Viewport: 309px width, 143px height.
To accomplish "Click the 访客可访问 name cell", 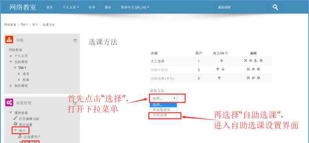I will (159, 70).
